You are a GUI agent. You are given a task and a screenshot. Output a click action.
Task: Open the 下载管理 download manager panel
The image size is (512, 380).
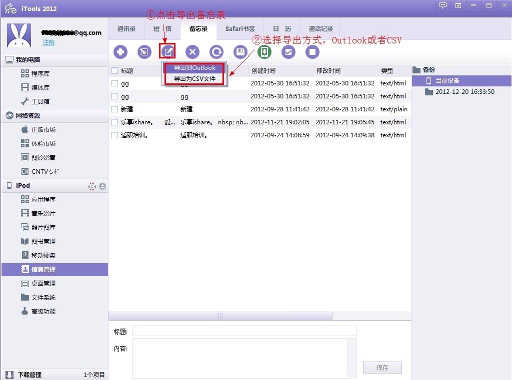(x=29, y=375)
